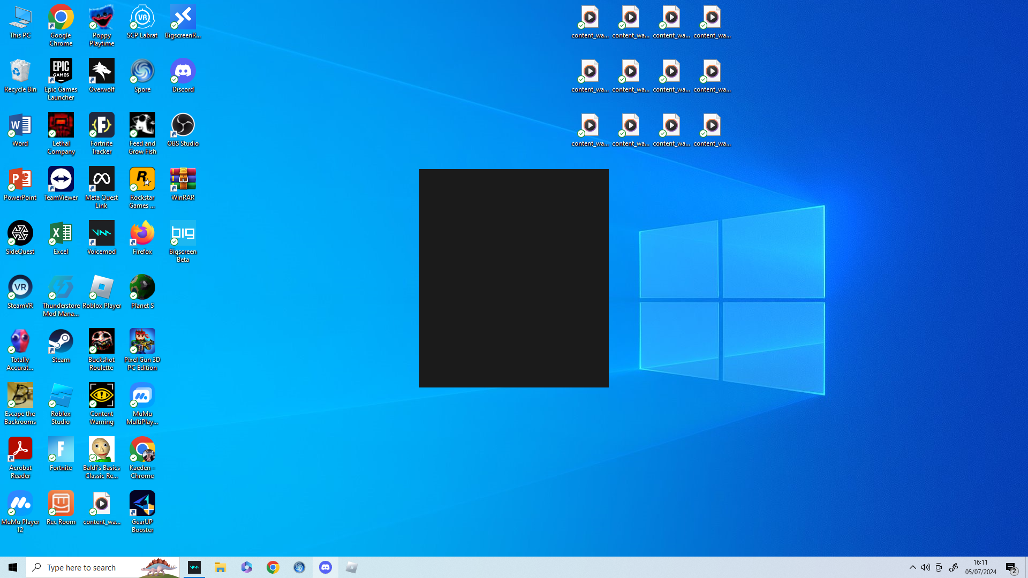The image size is (1028, 578).
Task: Select the Buckshot Roulette icon
Action: tap(101, 349)
